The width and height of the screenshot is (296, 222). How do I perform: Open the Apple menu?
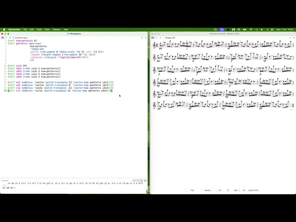(4, 30)
